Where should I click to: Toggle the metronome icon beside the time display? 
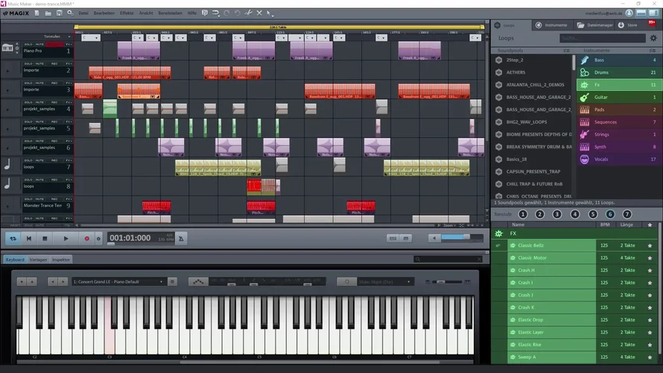(x=182, y=238)
